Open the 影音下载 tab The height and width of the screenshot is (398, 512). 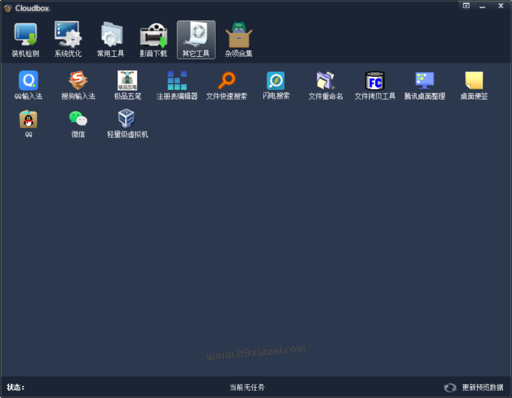pos(154,40)
